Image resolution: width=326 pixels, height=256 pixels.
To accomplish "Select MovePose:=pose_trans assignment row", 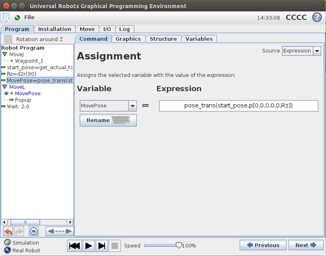I will [40, 80].
